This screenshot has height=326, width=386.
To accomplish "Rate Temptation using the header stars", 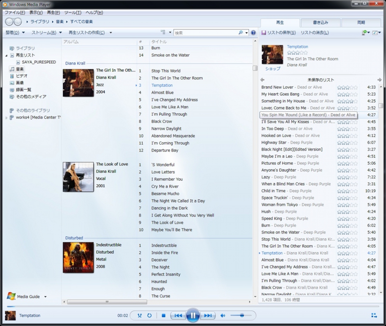I will [297, 53].
